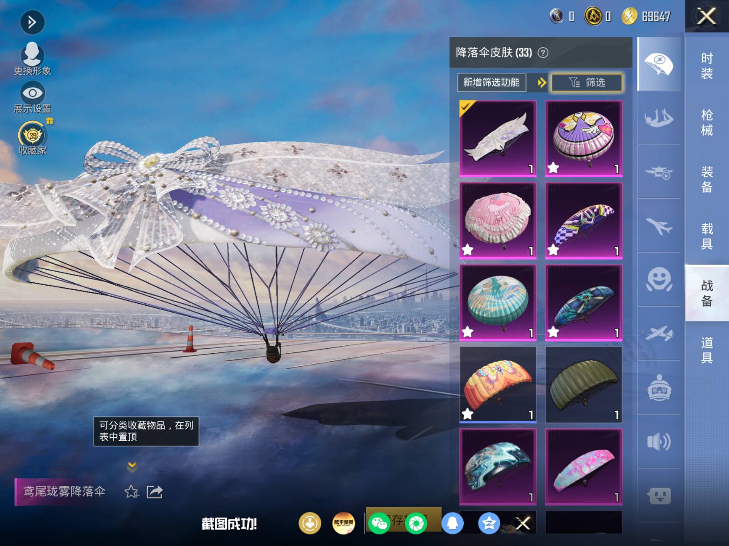Screen dimensions: 729x546
Task: Open the smiley emote category
Action: pos(658,280)
